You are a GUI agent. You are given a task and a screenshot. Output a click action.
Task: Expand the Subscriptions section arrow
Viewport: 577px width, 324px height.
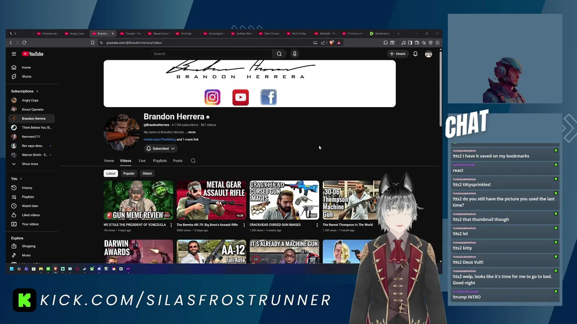[37, 91]
